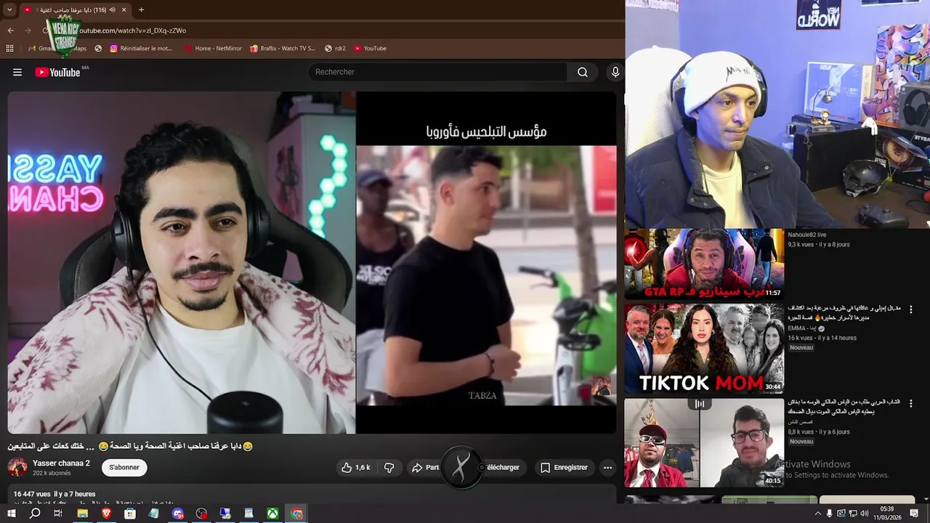
Task: Open the TIKTOK MOM 30:44 video thumbnail
Action: coord(704,349)
